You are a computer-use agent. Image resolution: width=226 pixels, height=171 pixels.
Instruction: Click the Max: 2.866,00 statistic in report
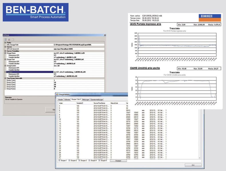coord(199,25)
